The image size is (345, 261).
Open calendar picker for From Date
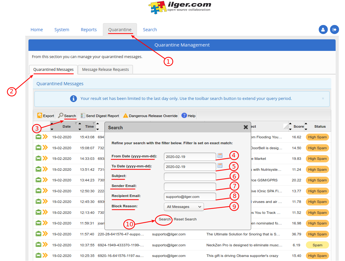point(220,155)
